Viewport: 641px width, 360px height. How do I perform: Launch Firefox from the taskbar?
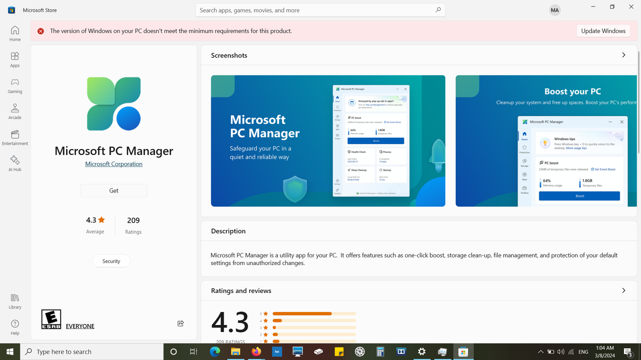(x=256, y=352)
